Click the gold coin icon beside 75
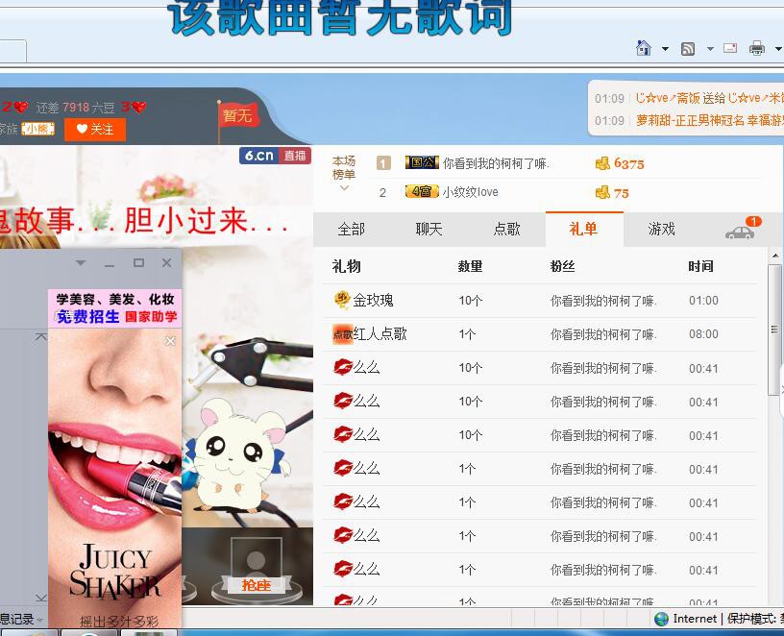Viewport: 784px width, 636px height. (602, 192)
